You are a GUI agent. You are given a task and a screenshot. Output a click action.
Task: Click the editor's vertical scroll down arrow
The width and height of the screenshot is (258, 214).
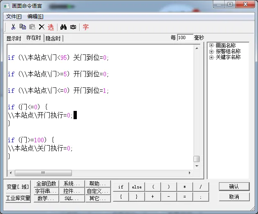pos(197,166)
